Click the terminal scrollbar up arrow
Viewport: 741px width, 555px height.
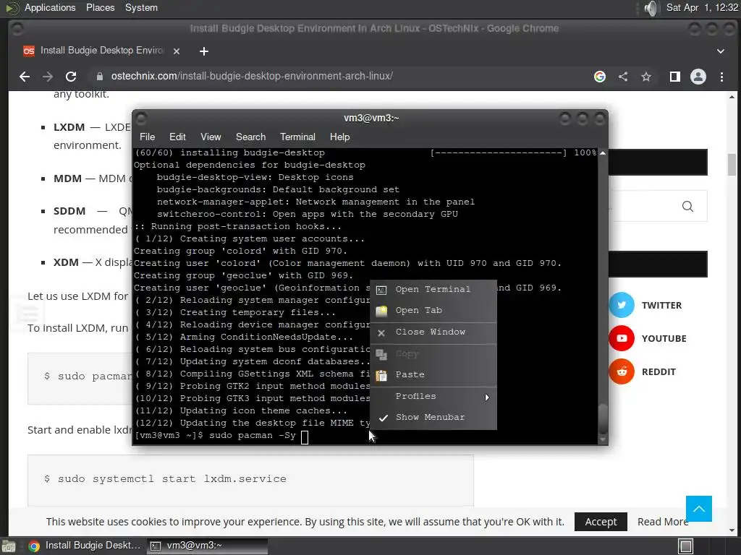point(603,153)
